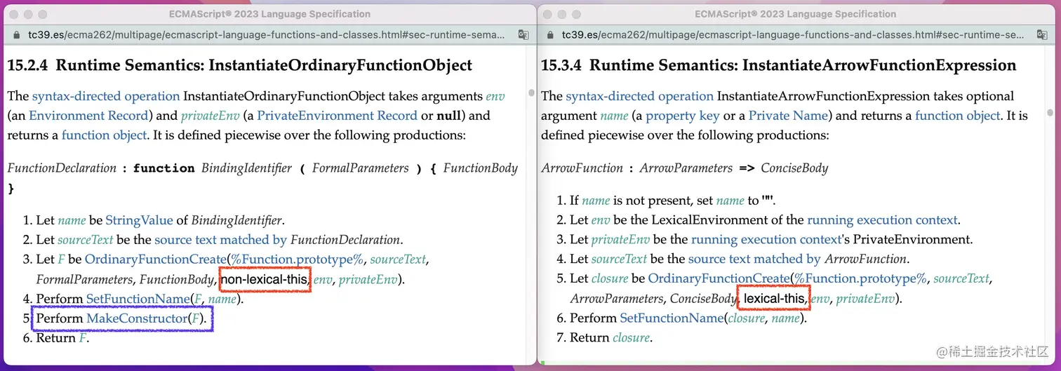The width and height of the screenshot is (1061, 371).
Task: Open 'syntax-directed operation' link in left window
Action: [x=106, y=96]
